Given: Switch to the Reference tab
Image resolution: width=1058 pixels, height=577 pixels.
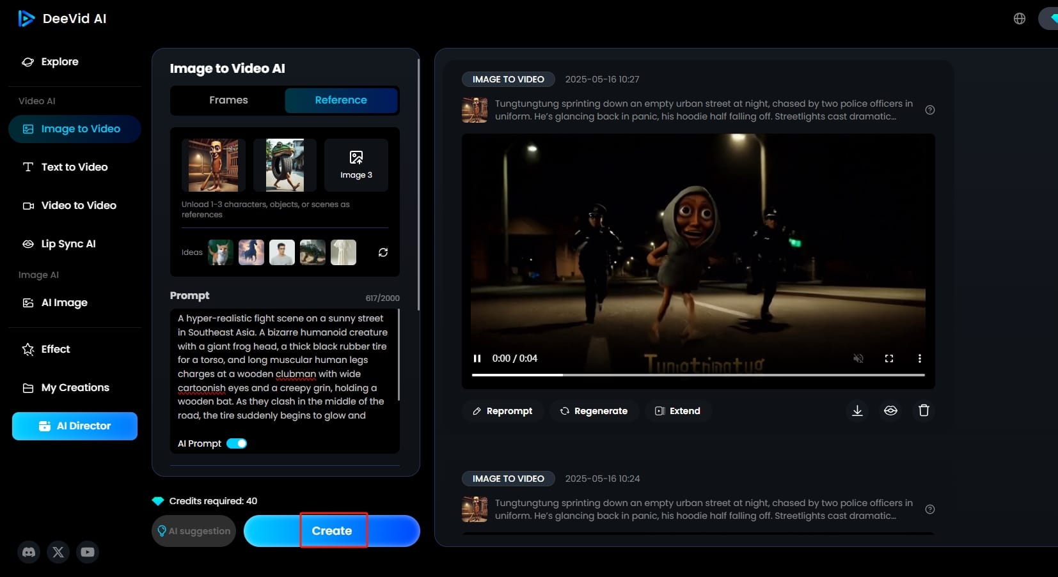Looking at the screenshot, I should tap(341, 100).
